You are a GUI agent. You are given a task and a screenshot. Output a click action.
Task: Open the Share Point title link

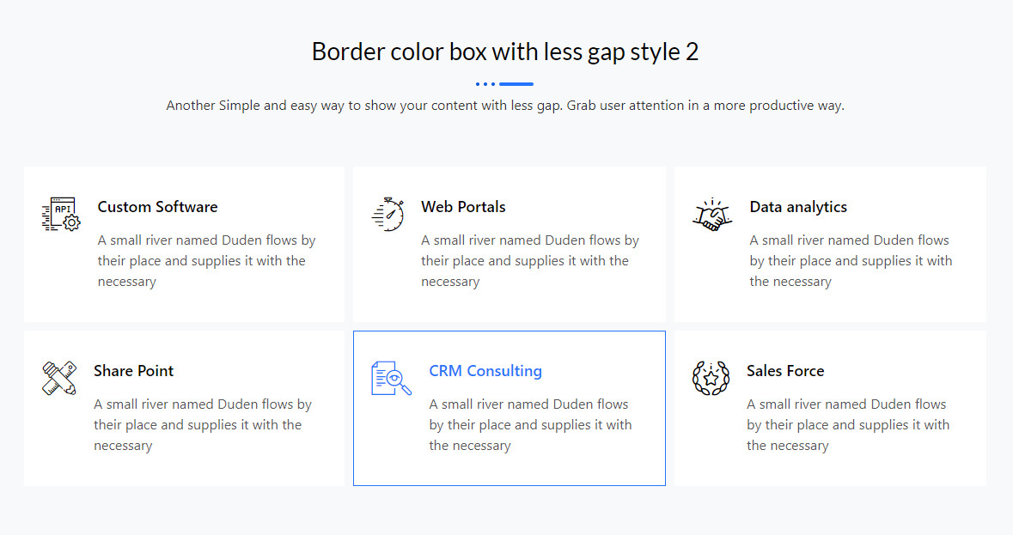click(x=133, y=371)
